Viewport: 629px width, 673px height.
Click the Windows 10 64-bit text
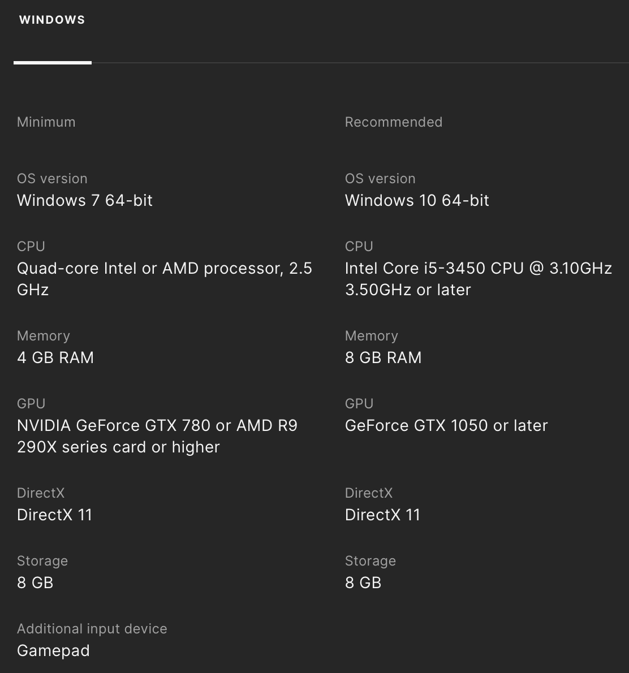pyautogui.click(x=417, y=200)
